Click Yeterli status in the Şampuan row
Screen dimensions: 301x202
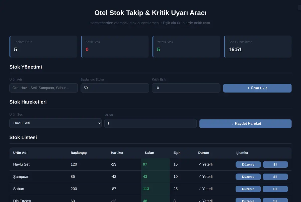(205, 177)
